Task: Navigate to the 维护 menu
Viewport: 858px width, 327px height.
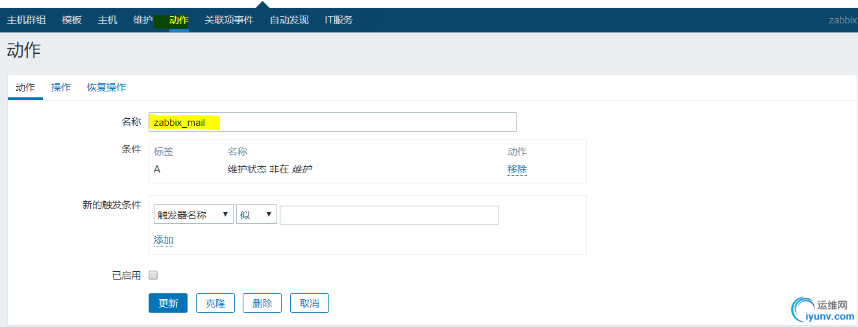Action: tap(143, 20)
